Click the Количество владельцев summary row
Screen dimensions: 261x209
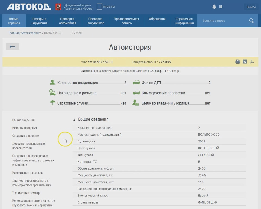pos(88,83)
